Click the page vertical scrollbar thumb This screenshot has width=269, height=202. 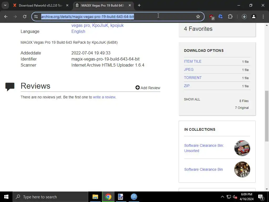[267, 116]
